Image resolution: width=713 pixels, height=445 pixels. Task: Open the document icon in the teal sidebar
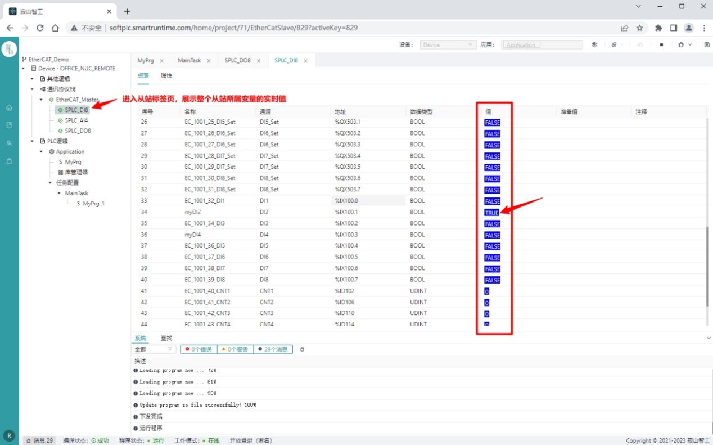click(9, 125)
